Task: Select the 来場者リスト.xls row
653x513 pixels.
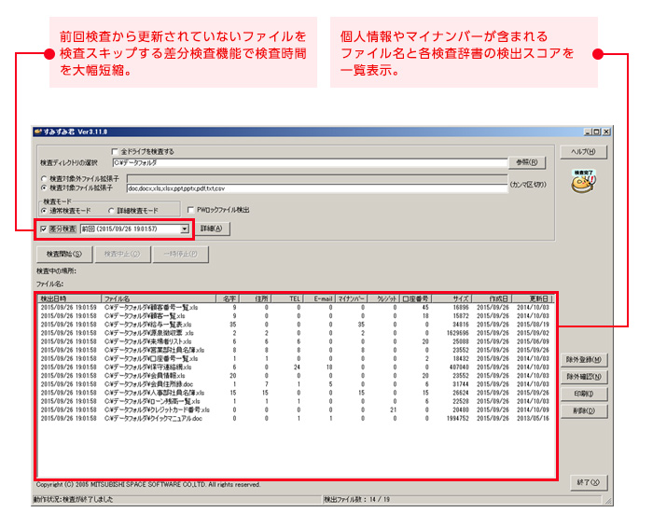Action: pyautogui.click(x=295, y=342)
